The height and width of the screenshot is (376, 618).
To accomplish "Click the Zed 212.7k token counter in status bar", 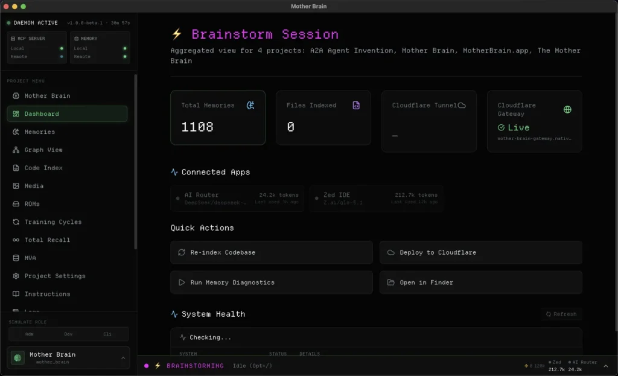I will (x=556, y=366).
